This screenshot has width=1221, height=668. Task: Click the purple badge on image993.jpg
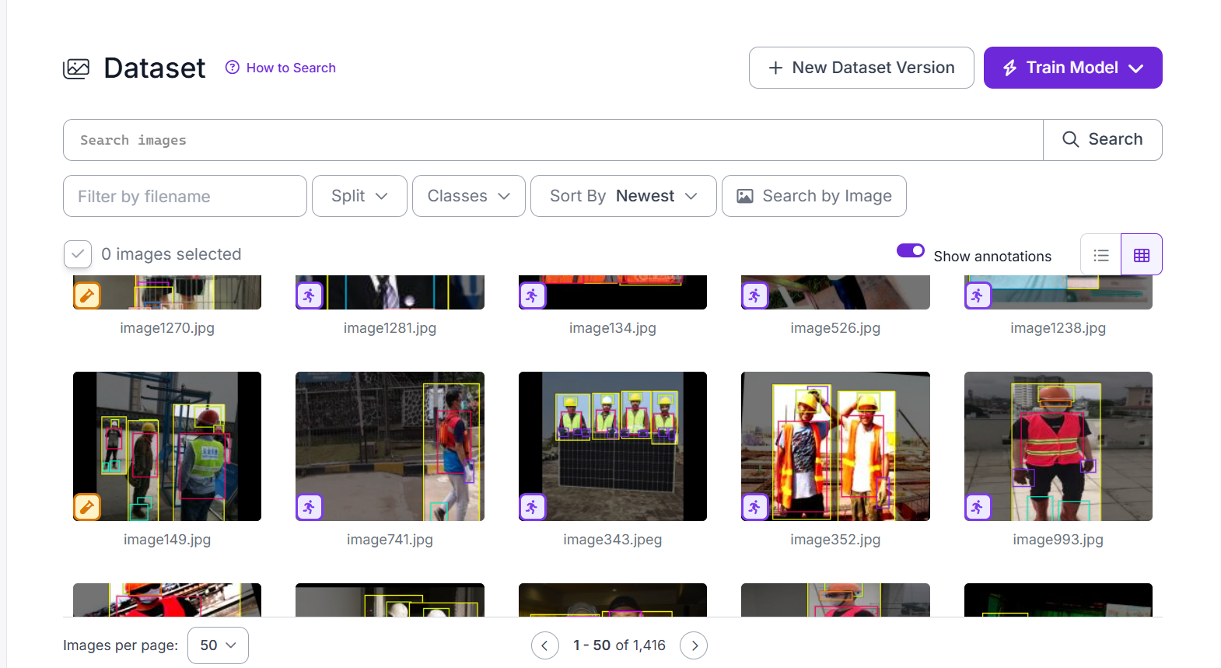[978, 507]
